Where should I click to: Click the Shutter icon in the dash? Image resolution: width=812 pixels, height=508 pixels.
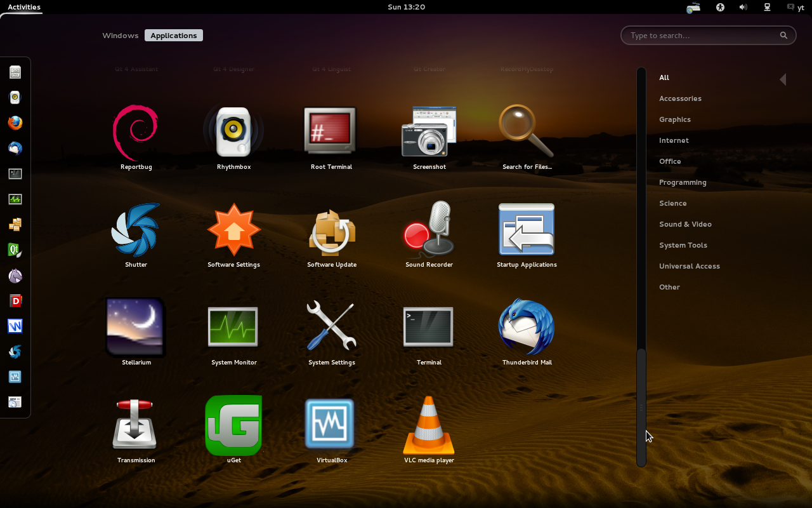pyautogui.click(x=15, y=352)
